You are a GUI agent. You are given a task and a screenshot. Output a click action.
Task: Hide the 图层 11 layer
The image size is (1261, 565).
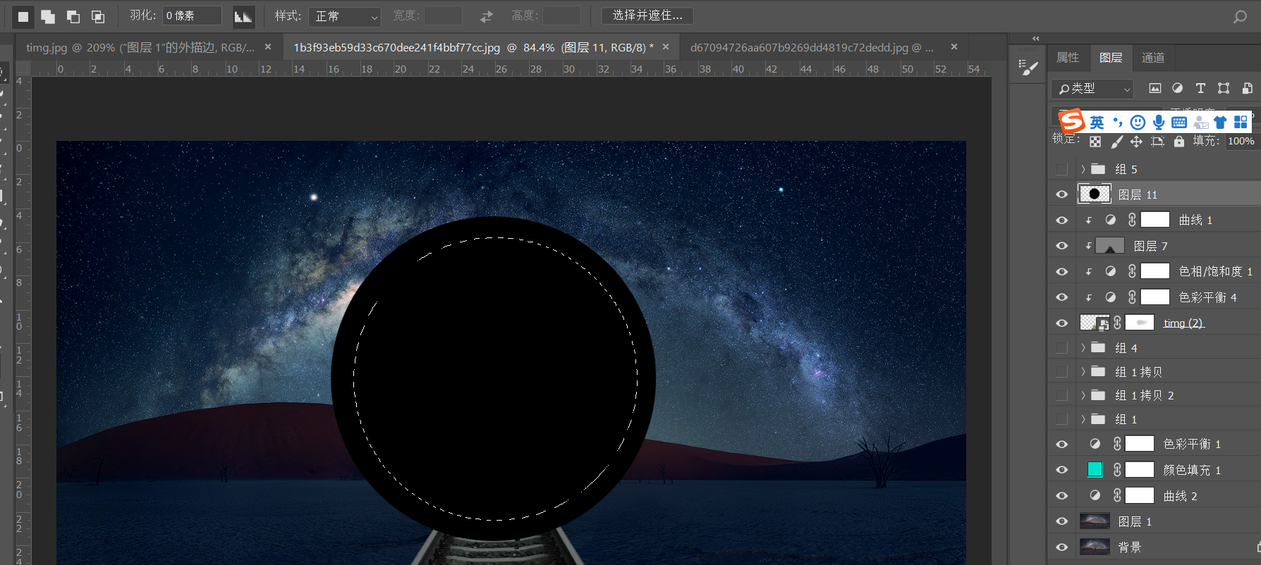click(x=1062, y=194)
